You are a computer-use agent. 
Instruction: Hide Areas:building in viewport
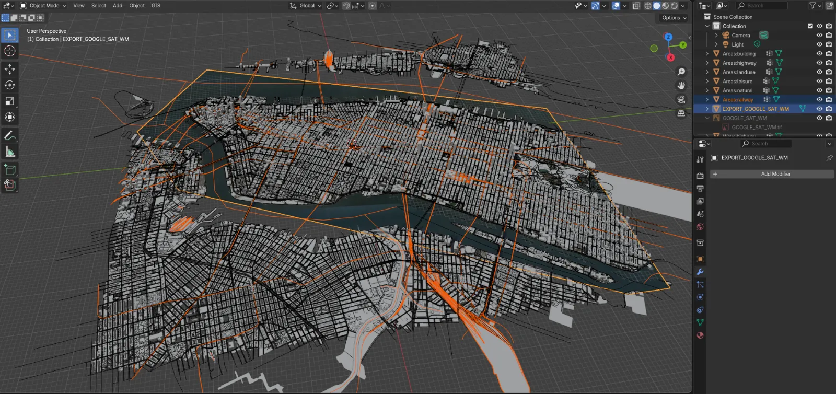click(x=819, y=53)
